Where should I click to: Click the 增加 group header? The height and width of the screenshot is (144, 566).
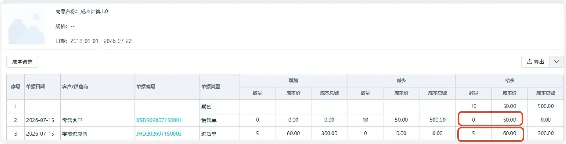point(293,80)
